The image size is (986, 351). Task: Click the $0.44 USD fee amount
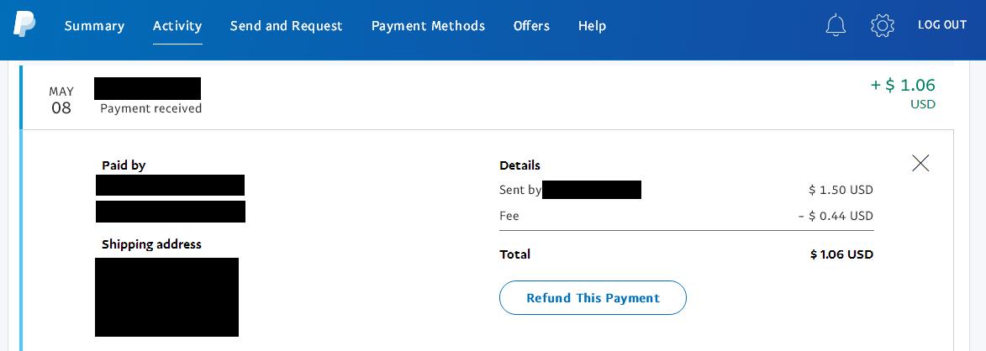[836, 216]
